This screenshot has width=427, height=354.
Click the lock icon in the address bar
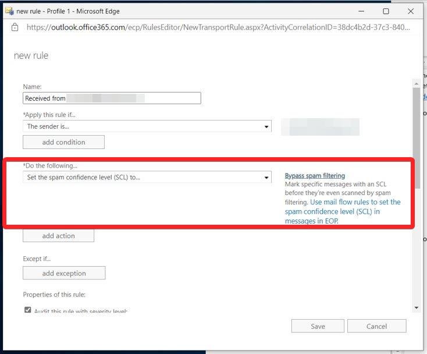pyautogui.click(x=15, y=27)
